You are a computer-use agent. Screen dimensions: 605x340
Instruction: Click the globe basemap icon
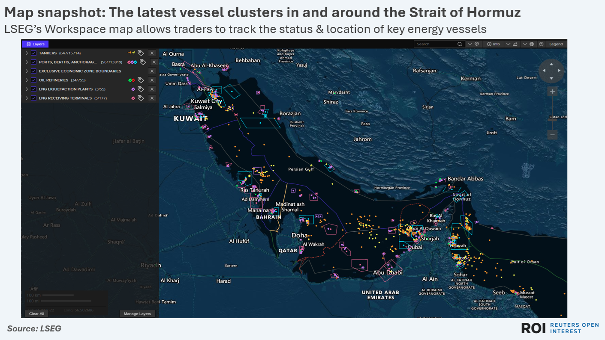tap(532, 44)
